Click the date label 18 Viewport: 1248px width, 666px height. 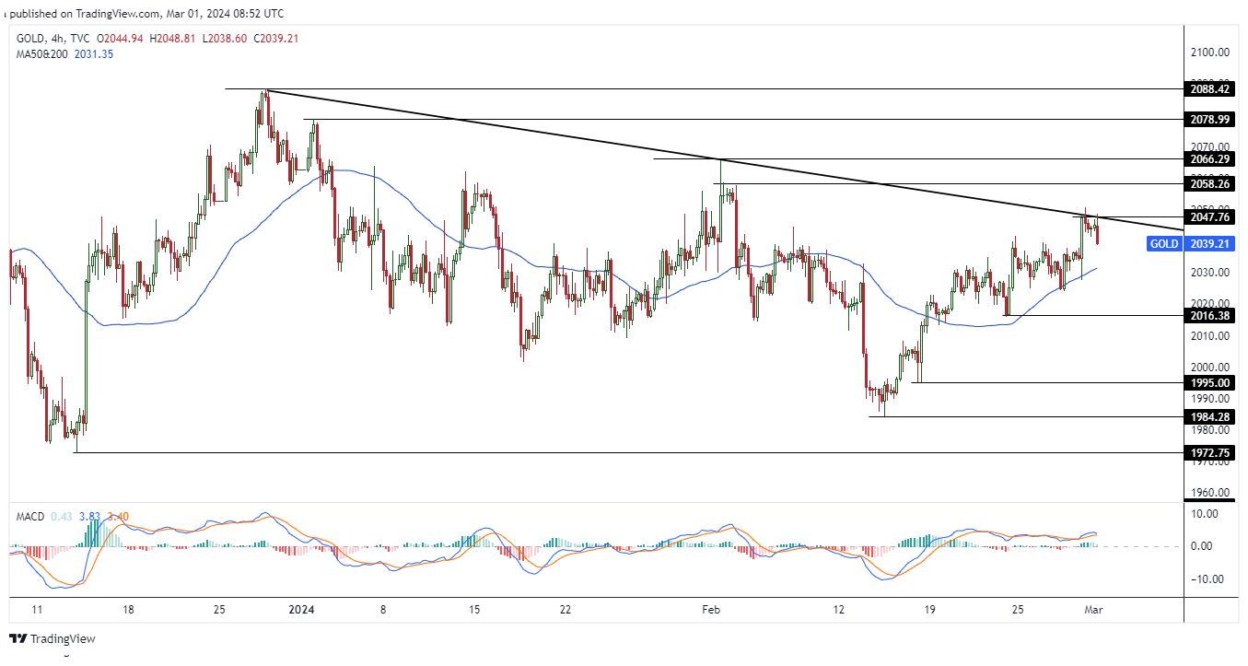point(128,609)
